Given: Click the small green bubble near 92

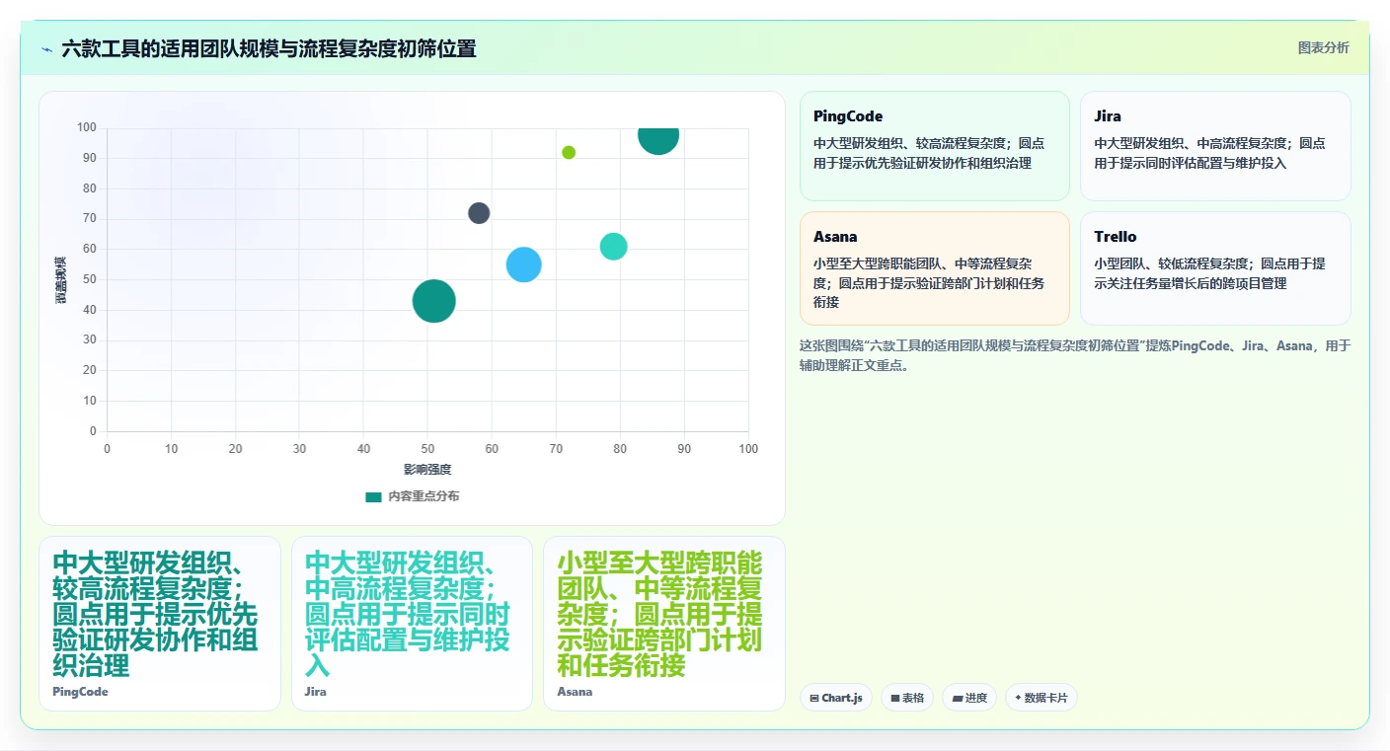Looking at the screenshot, I should tap(569, 152).
